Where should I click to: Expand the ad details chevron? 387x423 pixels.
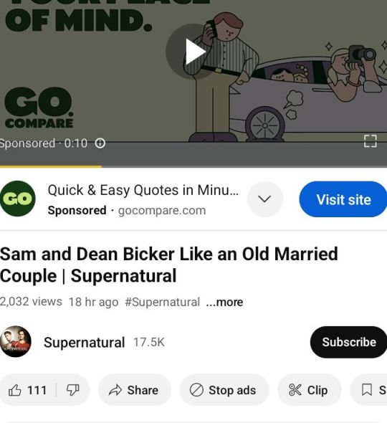265,199
